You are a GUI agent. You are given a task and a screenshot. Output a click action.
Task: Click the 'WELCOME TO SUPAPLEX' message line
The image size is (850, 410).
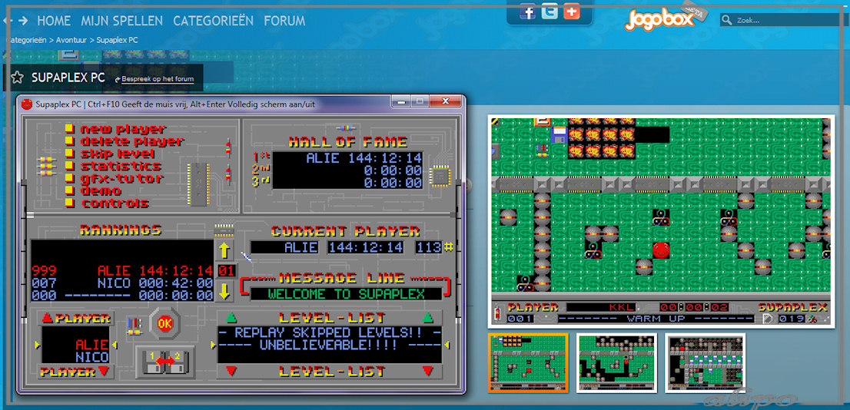[x=346, y=294]
